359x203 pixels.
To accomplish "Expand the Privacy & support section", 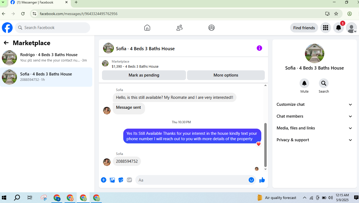I will (x=314, y=140).
